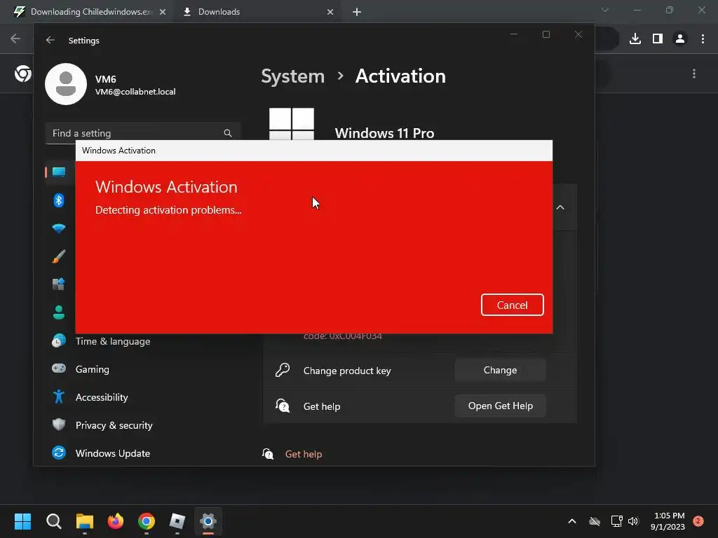Image resolution: width=718 pixels, height=538 pixels.
Task: Open the browser profile avatar
Action: [x=680, y=39]
